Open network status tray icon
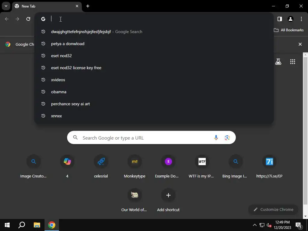The image size is (308, 231). tap(262, 225)
